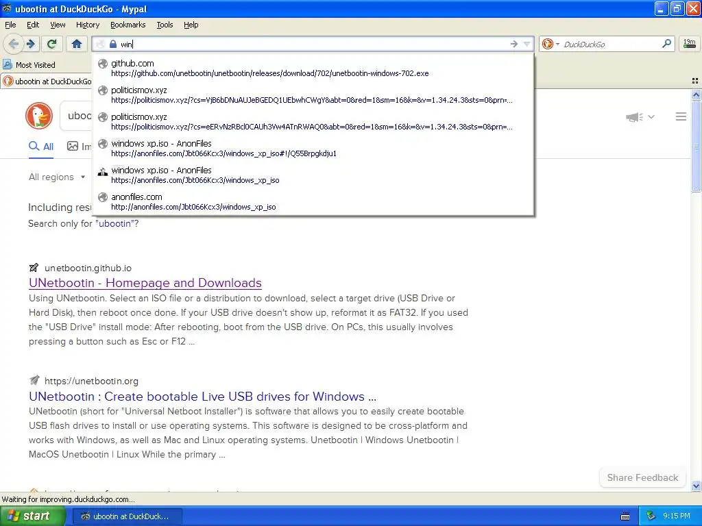The width and height of the screenshot is (702, 526).
Task: Open the DuckDuckGo search engine selector
Action: (550, 44)
